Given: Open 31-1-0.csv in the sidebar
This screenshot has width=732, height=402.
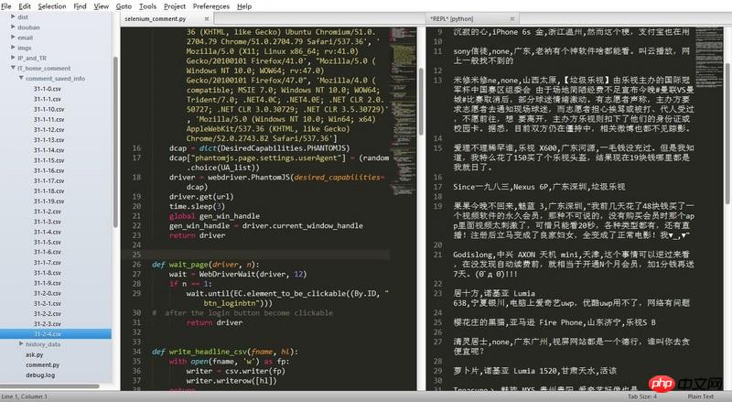Looking at the screenshot, I should (48, 89).
